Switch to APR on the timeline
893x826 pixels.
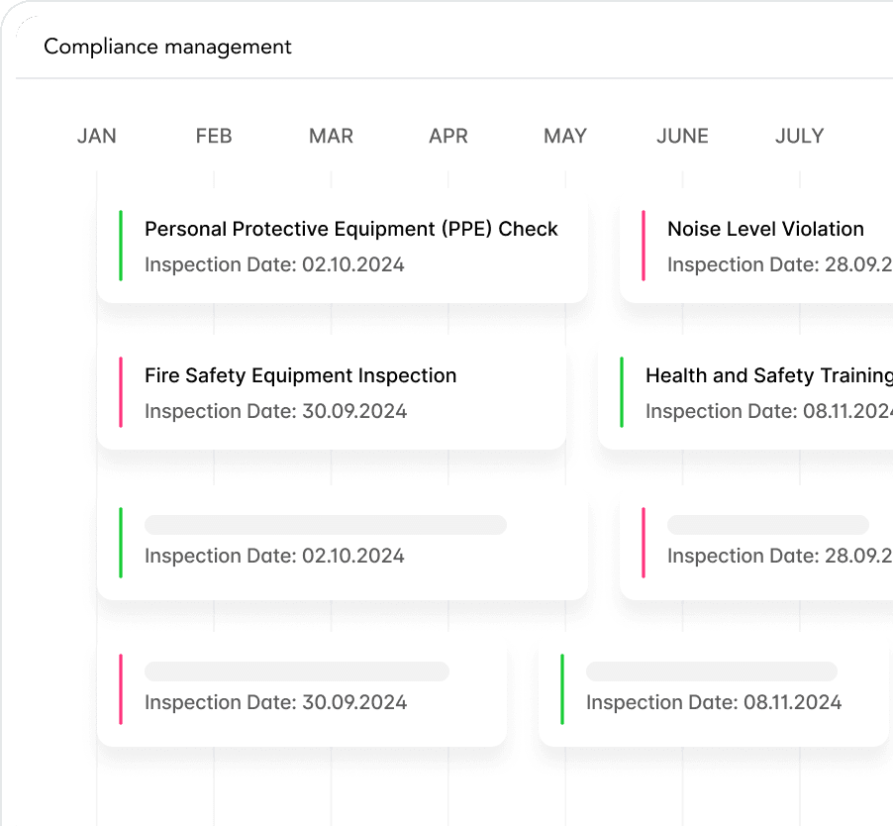tap(448, 136)
